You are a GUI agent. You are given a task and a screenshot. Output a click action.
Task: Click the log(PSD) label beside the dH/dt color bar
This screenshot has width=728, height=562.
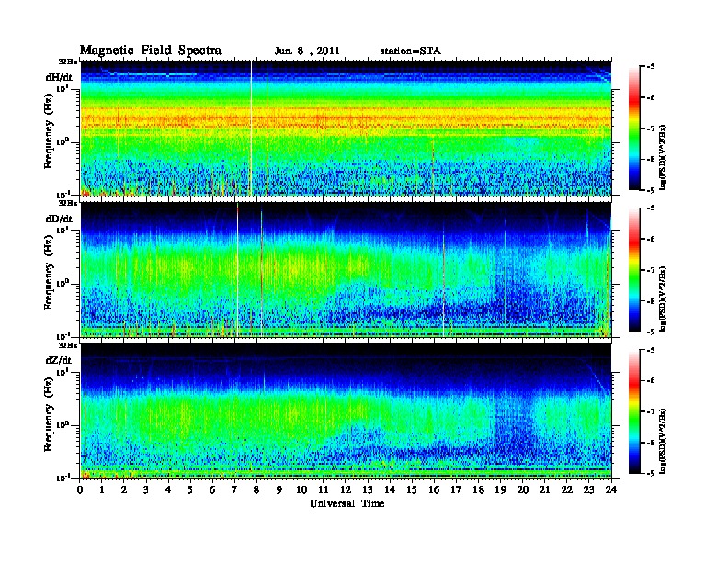pos(663,157)
